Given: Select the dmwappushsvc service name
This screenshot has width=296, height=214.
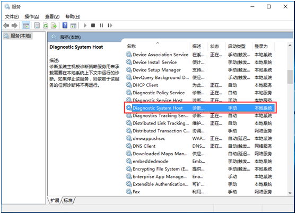Looking at the screenshot, I should click(x=149, y=138).
